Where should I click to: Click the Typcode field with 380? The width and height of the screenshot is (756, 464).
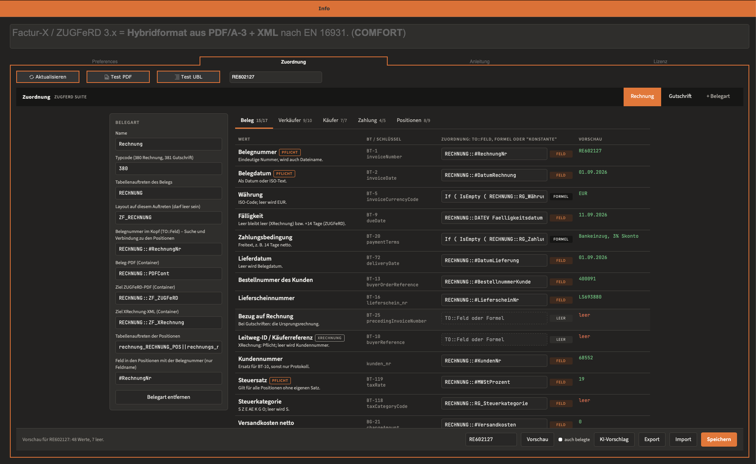click(168, 168)
